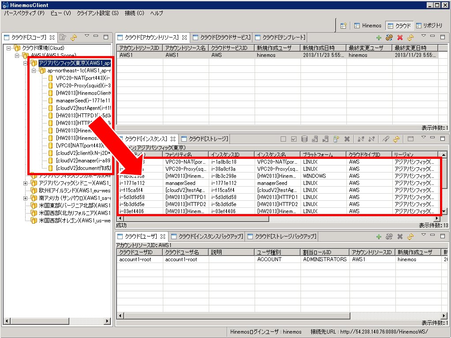
Task: Select VPC20-NAT(port443) in the scope tree
Action: pos(79,78)
